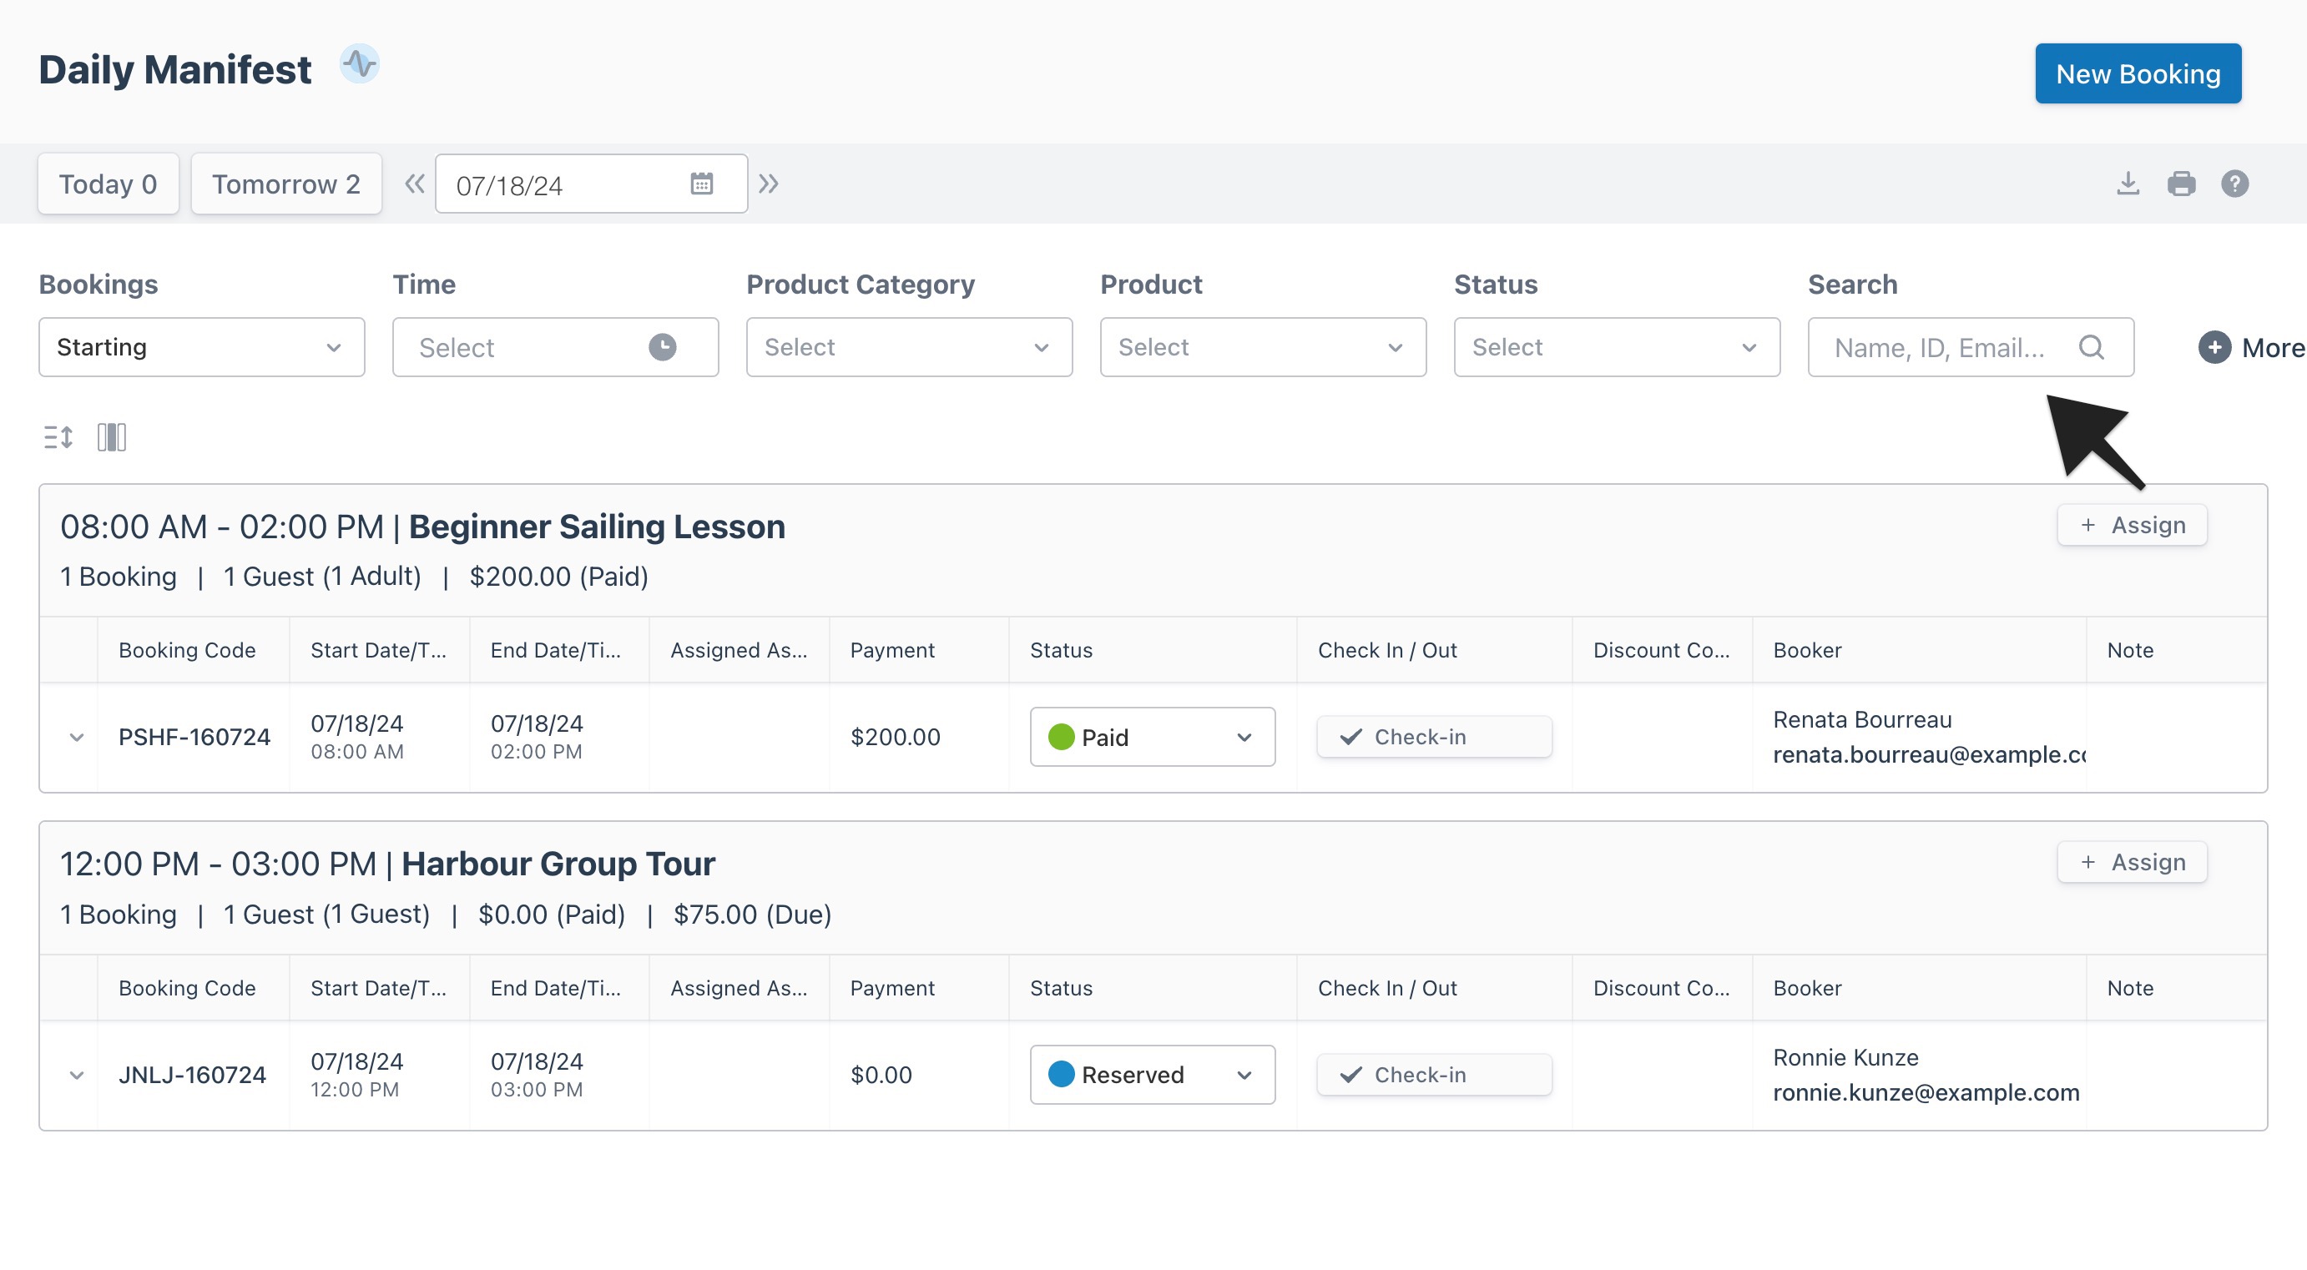Go to previous day with double-left arrows
The width and height of the screenshot is (2307, 1270).
(x=414, y=184)
